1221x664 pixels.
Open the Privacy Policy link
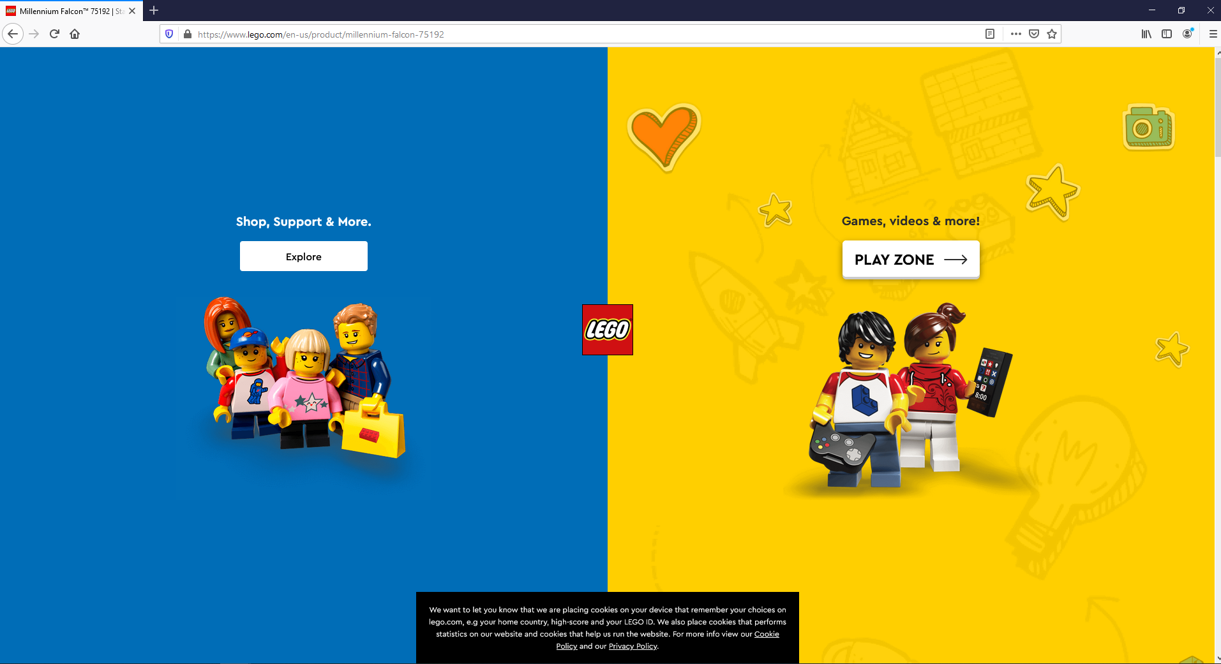click(x=631, y=646)
